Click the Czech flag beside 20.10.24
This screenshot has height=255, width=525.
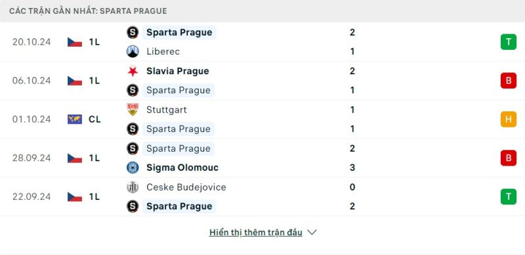pos(75,42)
